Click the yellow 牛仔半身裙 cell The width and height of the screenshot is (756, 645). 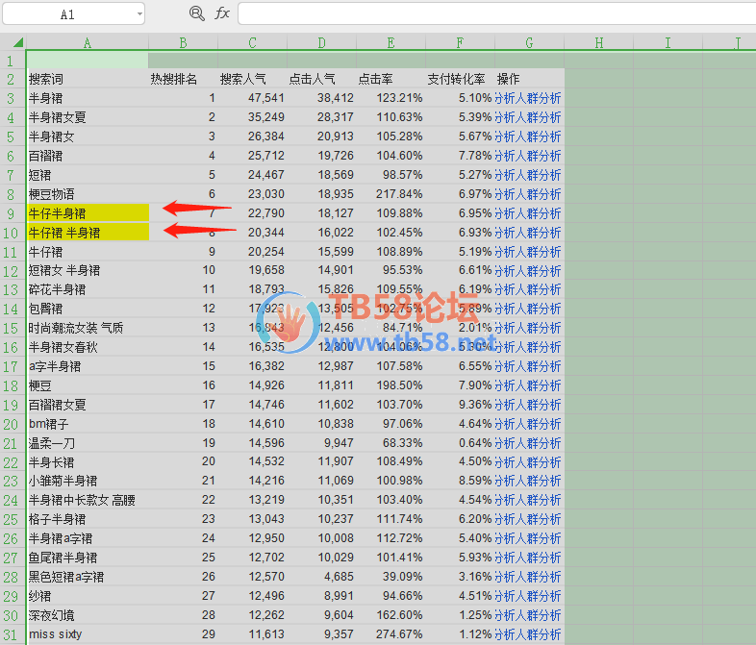click(x=87, y=213)
